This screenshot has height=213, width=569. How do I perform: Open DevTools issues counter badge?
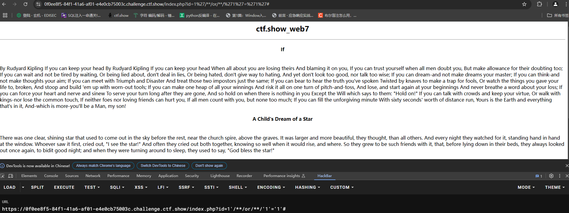tap(539, 176)
